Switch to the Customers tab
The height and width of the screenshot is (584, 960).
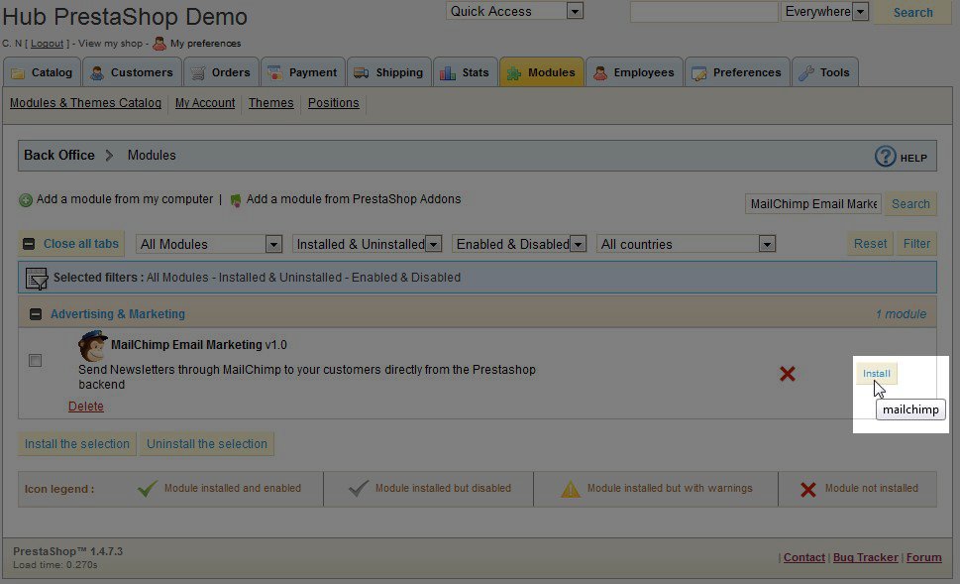coord(130,72)
